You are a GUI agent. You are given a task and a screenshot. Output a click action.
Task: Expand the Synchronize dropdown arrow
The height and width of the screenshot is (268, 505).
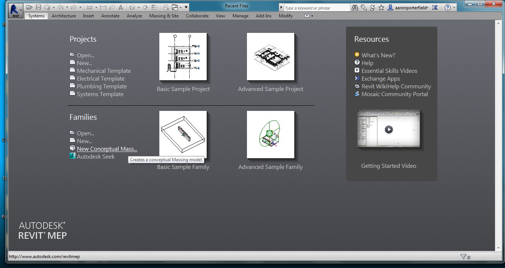point(54,7)
